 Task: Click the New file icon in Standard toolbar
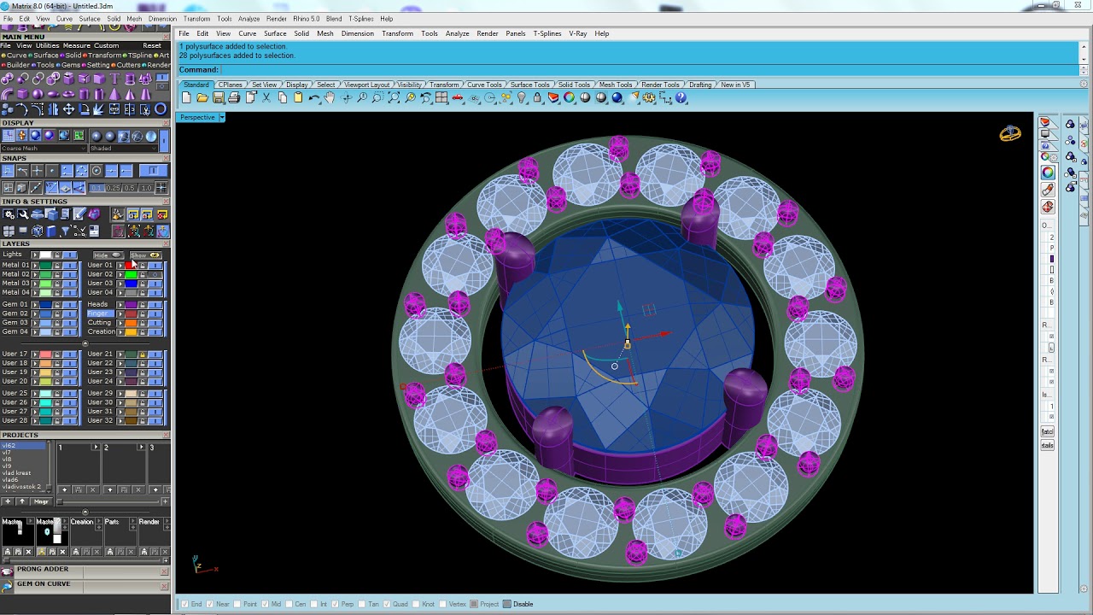[186, 98]
